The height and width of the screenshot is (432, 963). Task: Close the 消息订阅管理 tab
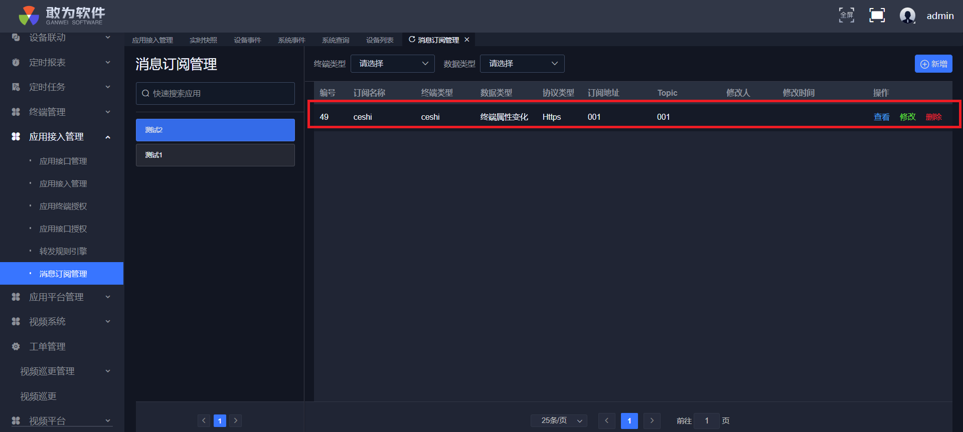(467, 40)
